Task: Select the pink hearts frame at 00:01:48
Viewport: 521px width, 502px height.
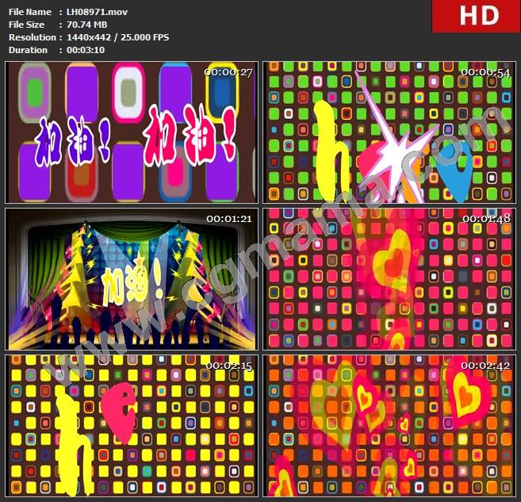Action: point(389,278)
